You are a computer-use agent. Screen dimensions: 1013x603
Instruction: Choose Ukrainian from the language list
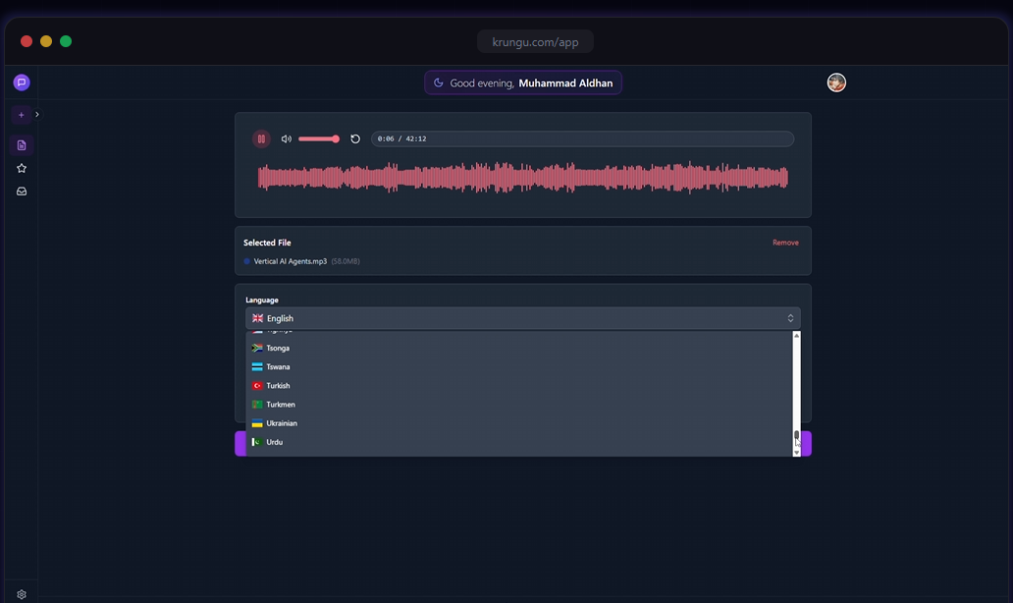(x=281, y=423)
